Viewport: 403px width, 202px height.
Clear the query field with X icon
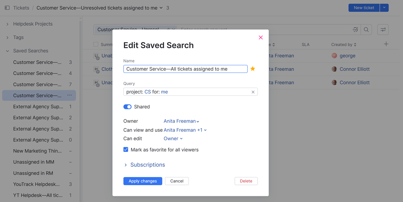(x=253, y=92)
